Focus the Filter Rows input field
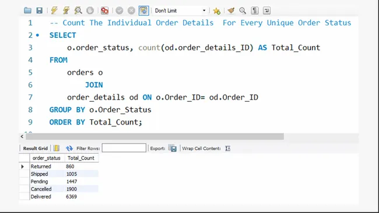Viewport: 379px width, 213px height. click(x=124, y=148)
